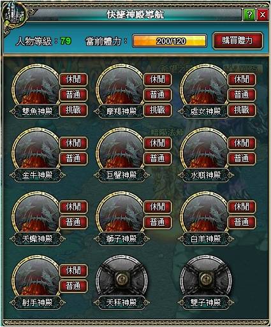Select 休閒 mode for 天蠍神殿
The image size is (271, 327).
point(73,207)
